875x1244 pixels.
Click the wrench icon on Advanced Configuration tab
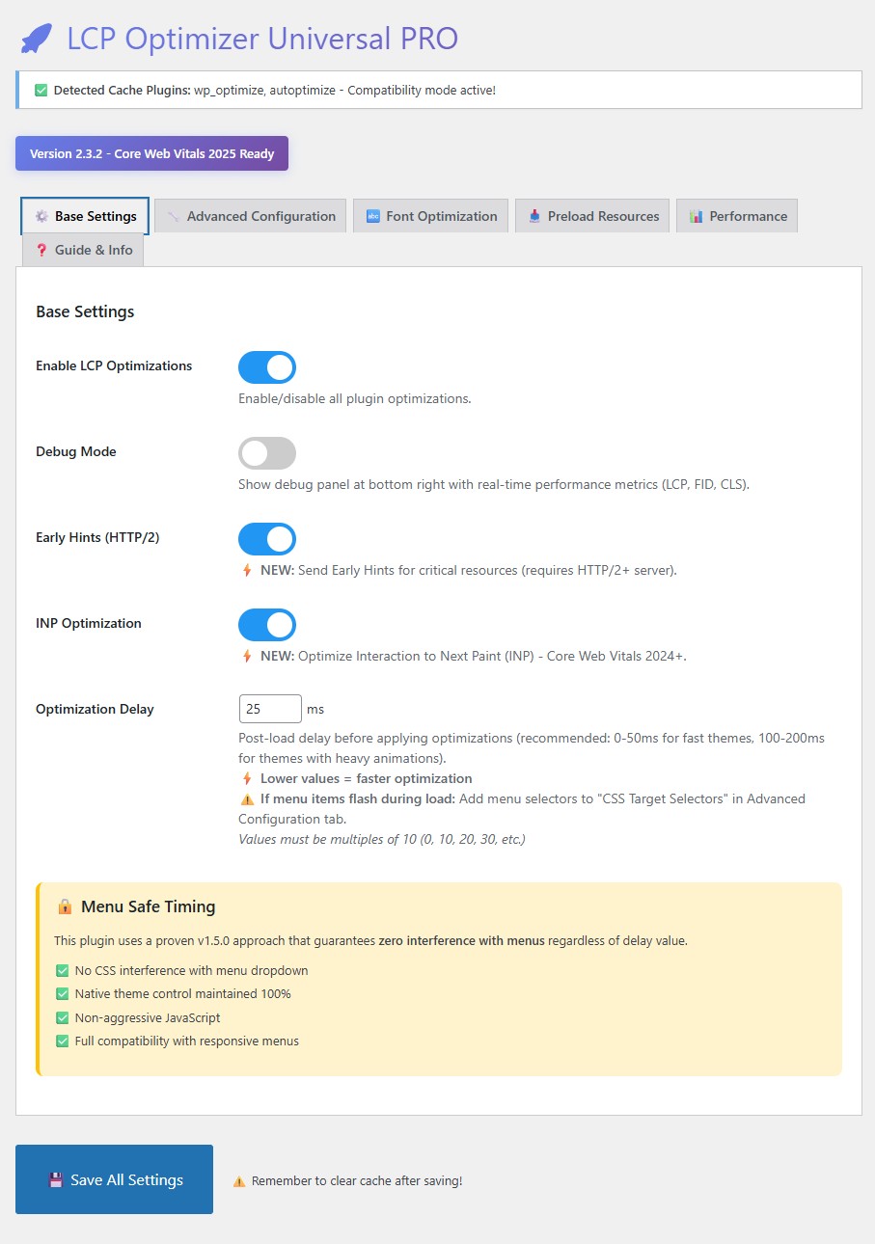[174, 217]
